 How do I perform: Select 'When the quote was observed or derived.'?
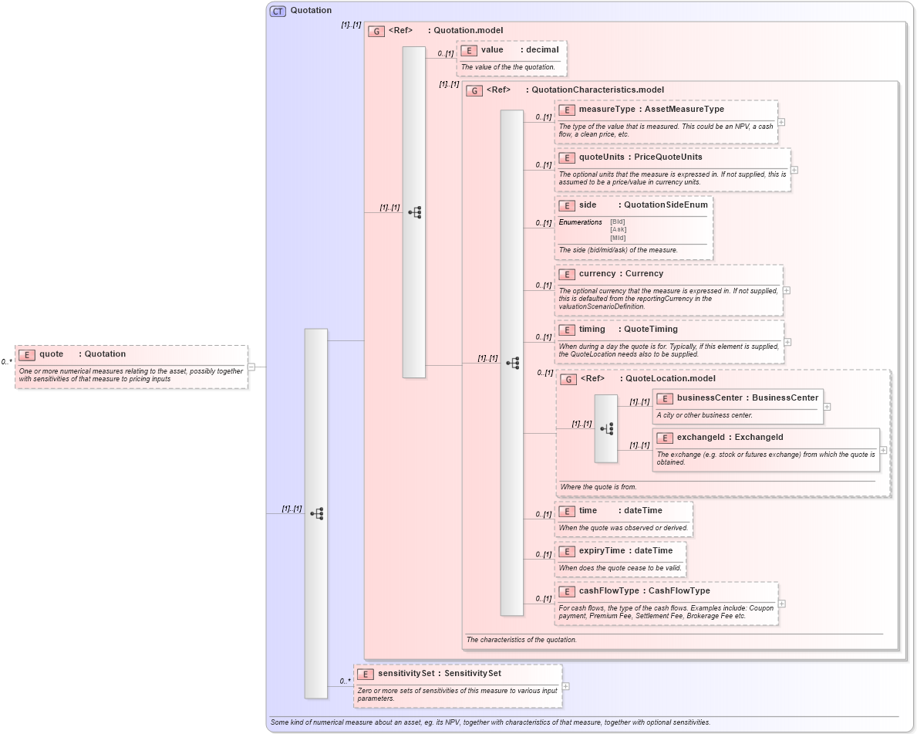[x=623, y=528]
